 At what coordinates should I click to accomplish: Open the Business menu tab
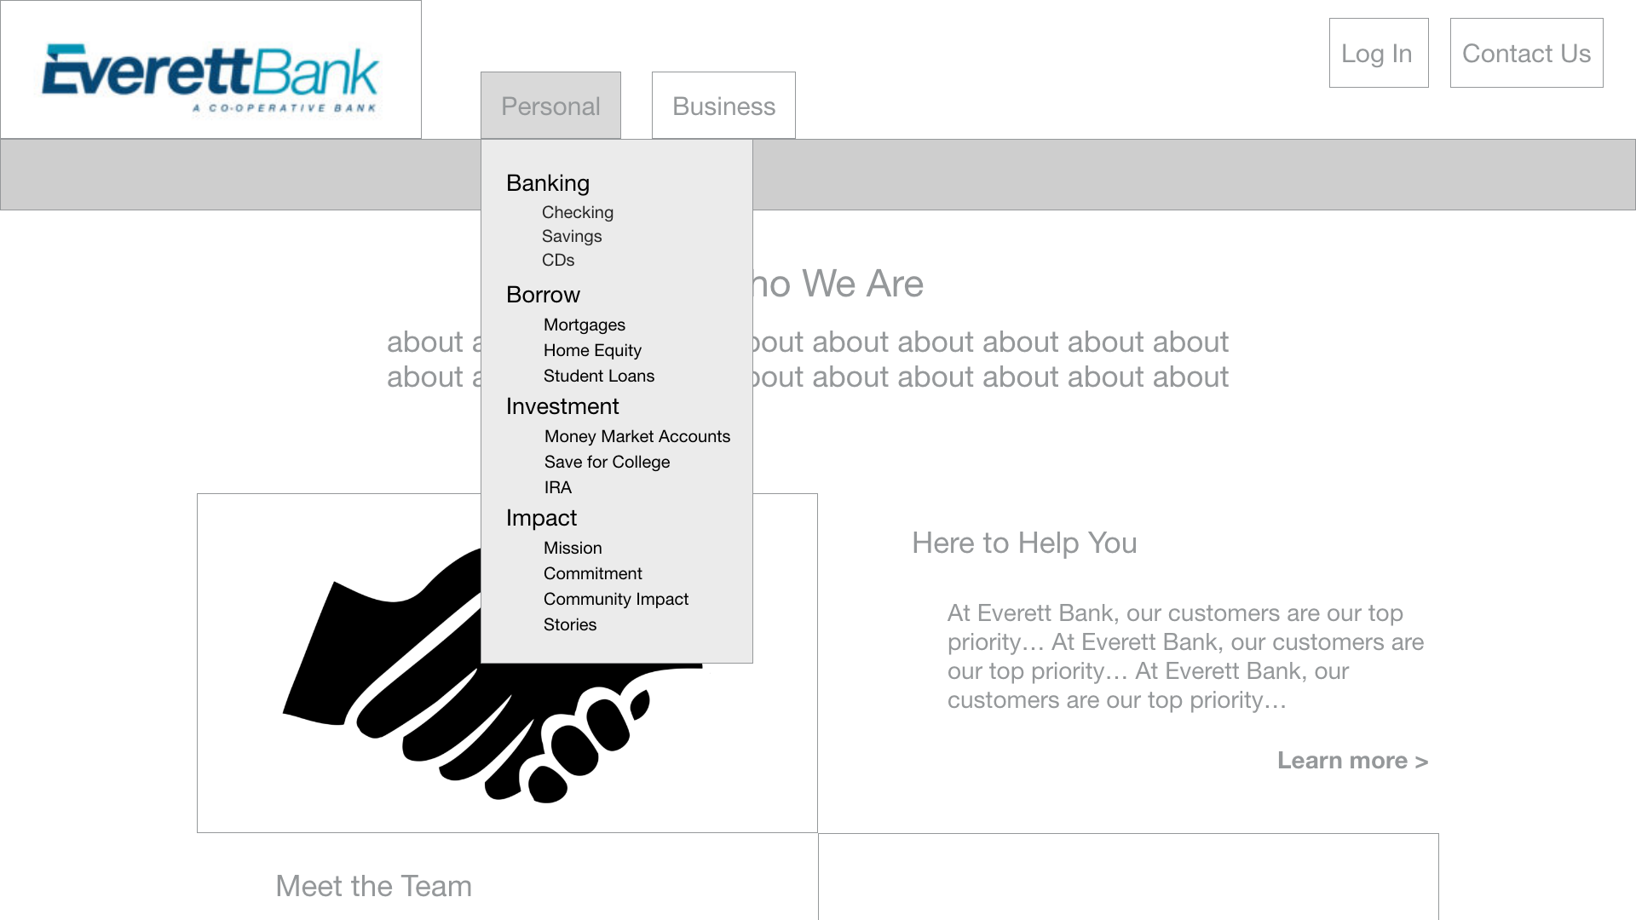[x=723, y=106]
